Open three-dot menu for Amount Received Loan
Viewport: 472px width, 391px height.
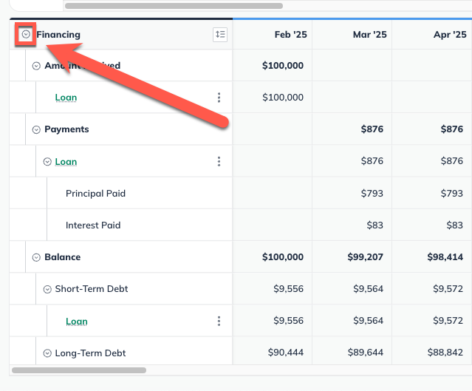click(x=219, y=98)
